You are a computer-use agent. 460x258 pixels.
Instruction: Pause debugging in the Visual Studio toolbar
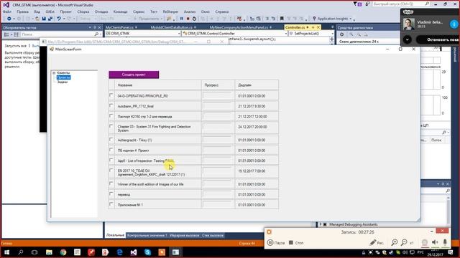[182, 19]
